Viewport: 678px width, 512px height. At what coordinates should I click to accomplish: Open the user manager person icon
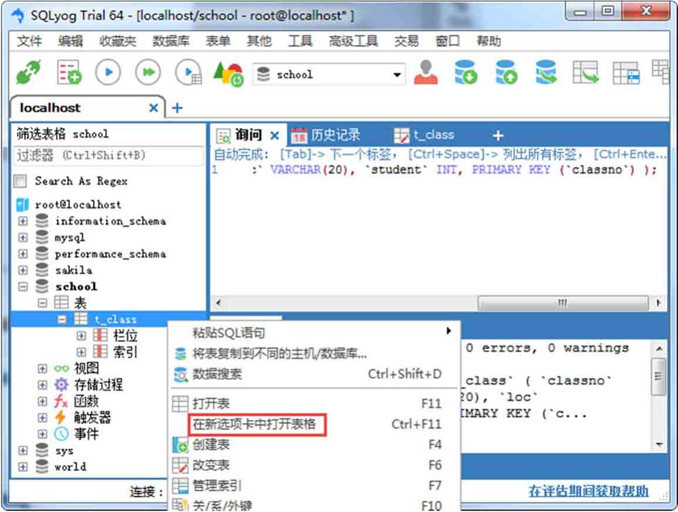(426, 72)
